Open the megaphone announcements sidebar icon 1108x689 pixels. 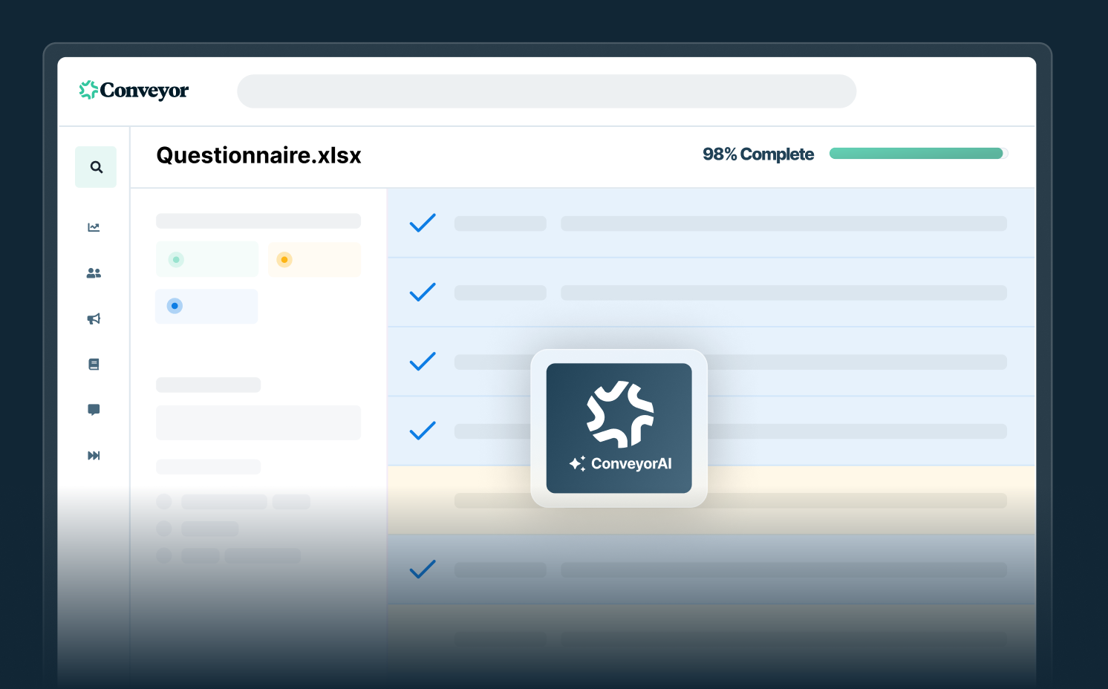tap(94, 319)
